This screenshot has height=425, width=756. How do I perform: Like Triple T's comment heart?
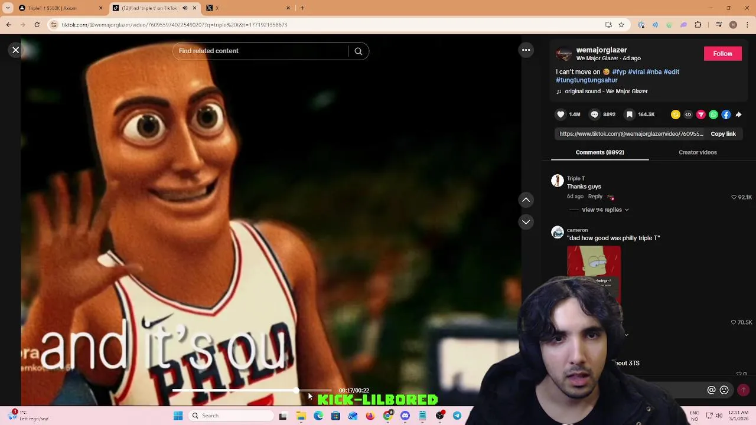pyautogui.click(x=734, y=197)
